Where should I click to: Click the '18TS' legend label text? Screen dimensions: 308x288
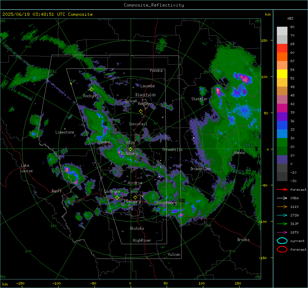[x=294, y=233]
